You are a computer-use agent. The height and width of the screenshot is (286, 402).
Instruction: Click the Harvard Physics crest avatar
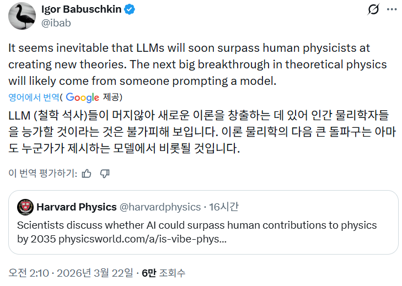[x=25, y=207]
